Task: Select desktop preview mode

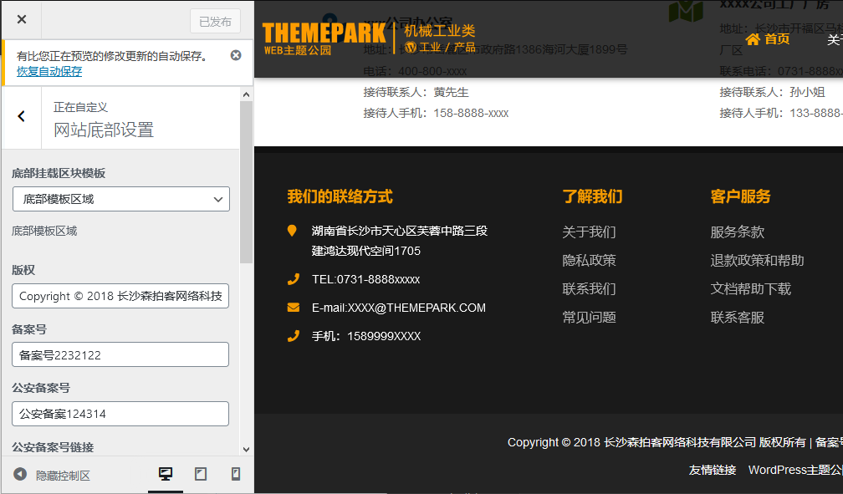Action: [165, 473]
